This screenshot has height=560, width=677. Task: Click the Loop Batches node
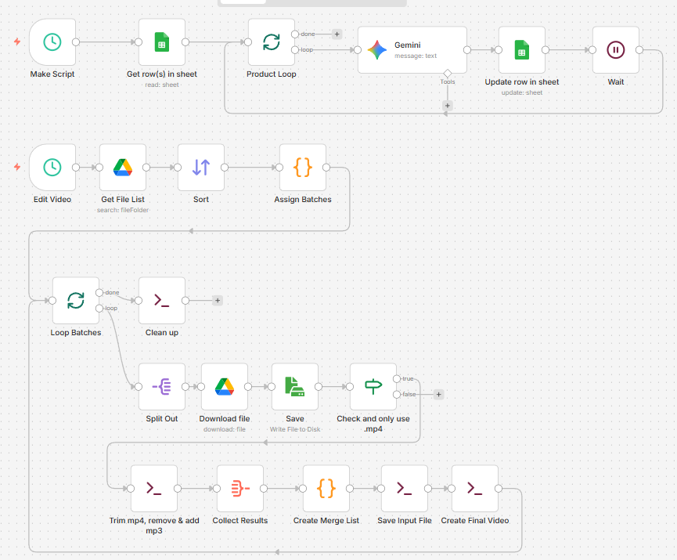point(76,300)
